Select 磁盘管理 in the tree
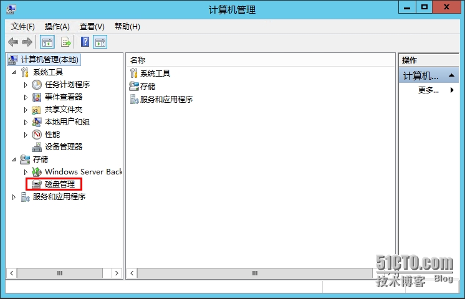 pyautogui.click(x=60, y=184)
